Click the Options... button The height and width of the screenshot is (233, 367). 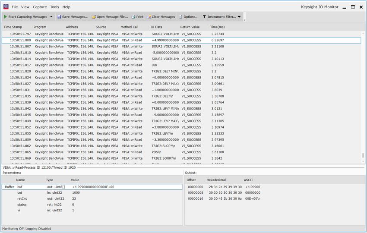click(189, 17)
